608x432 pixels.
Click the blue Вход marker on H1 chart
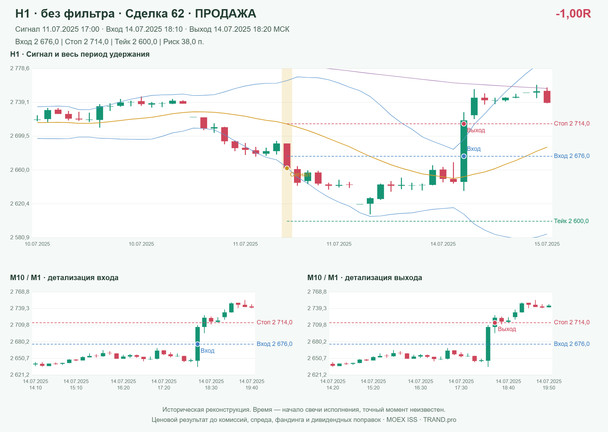point(464,156)
